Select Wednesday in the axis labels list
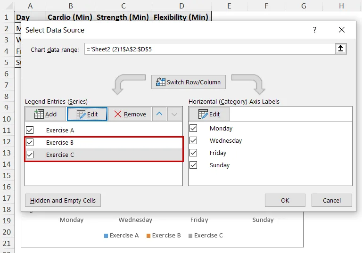Viewport: 362px width, 253px height. tap(271, 140)
